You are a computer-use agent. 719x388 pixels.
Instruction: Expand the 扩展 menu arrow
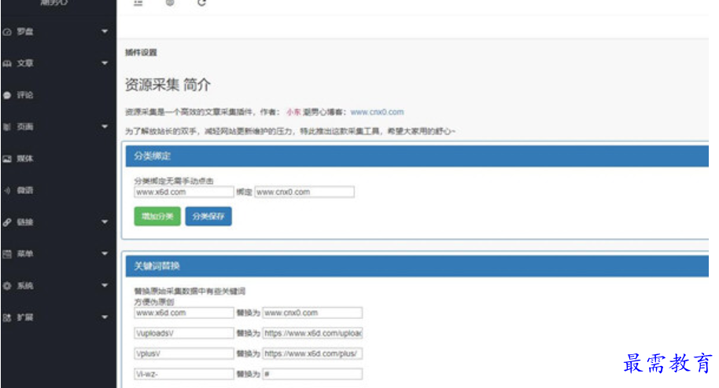click(105, 317)
